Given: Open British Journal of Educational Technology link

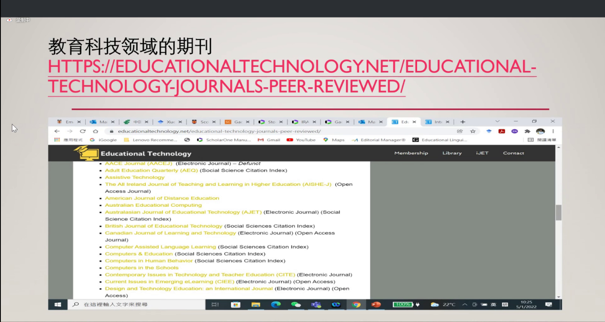Looking at the screenshot, I should (164, 226).
